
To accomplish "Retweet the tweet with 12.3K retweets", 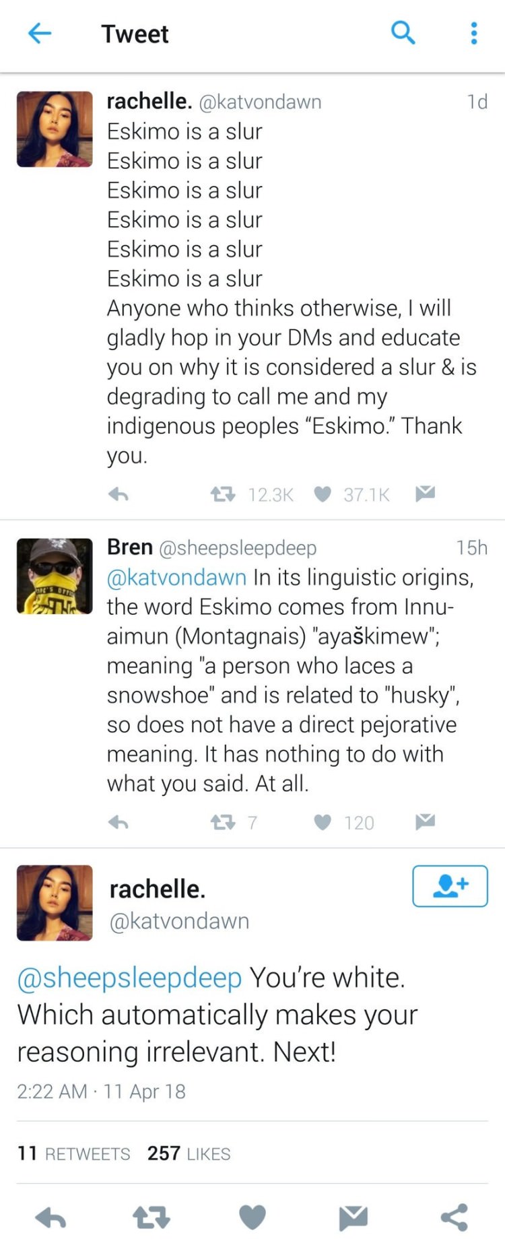I will (222, 495).
